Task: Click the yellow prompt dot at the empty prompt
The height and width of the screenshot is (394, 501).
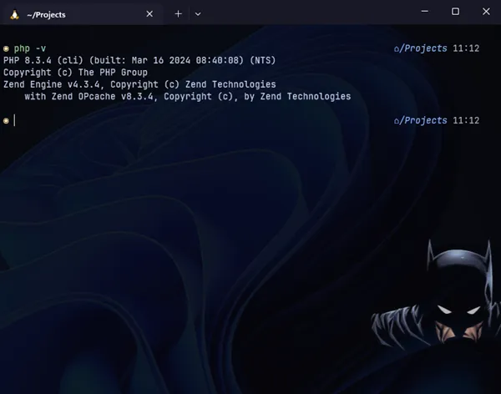Action: click(x=6, y=121)
